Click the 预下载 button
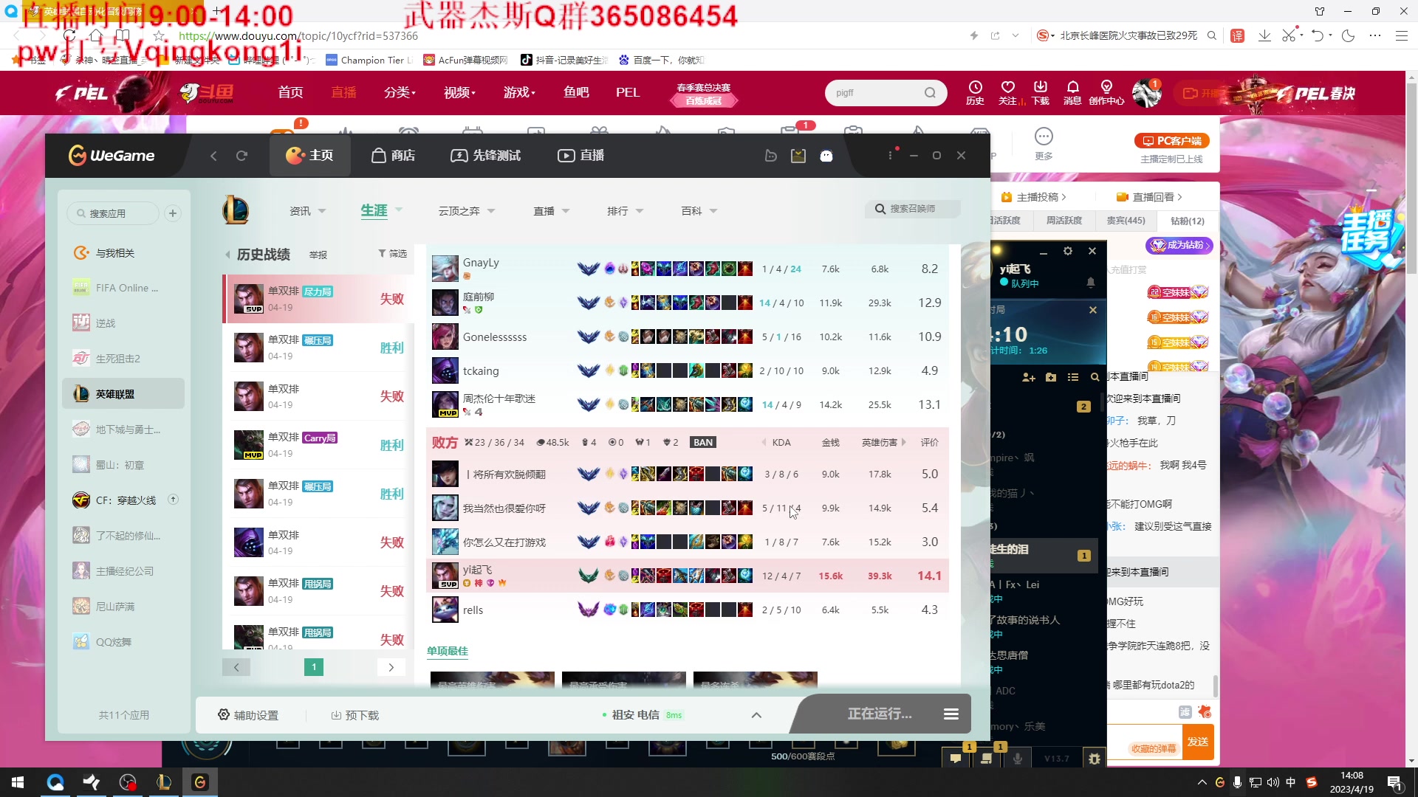This screenshot has width=1418, height=797. (x=355, y=715)
